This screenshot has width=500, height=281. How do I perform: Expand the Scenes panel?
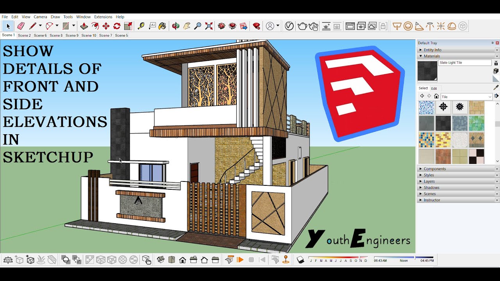coord(458,194)
